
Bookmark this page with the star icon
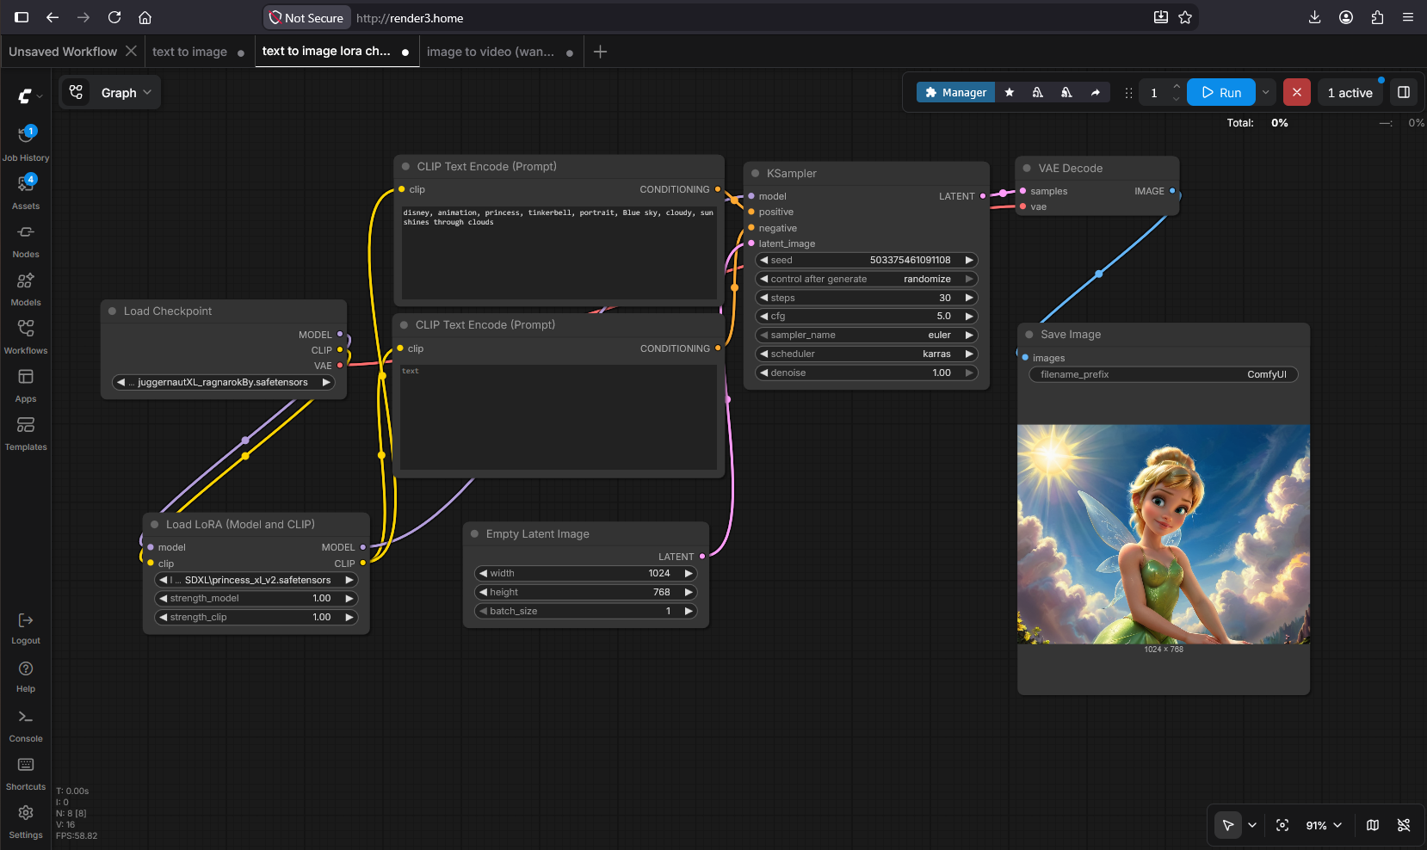tap(1185, 17)
